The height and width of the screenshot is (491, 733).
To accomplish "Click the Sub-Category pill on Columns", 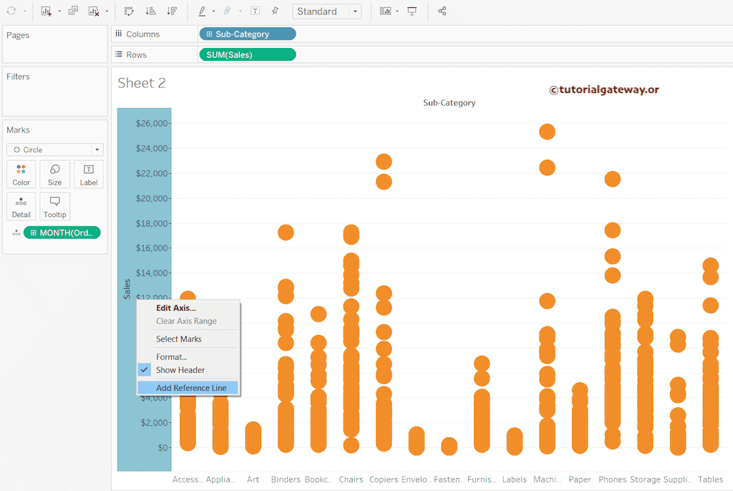I will 247,34.
